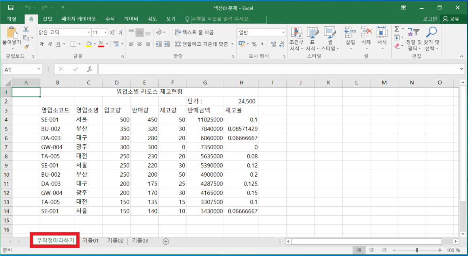Expand the Name Box dropdown arrow
This screenshot has width=468, height=256.
click(38, 69)
